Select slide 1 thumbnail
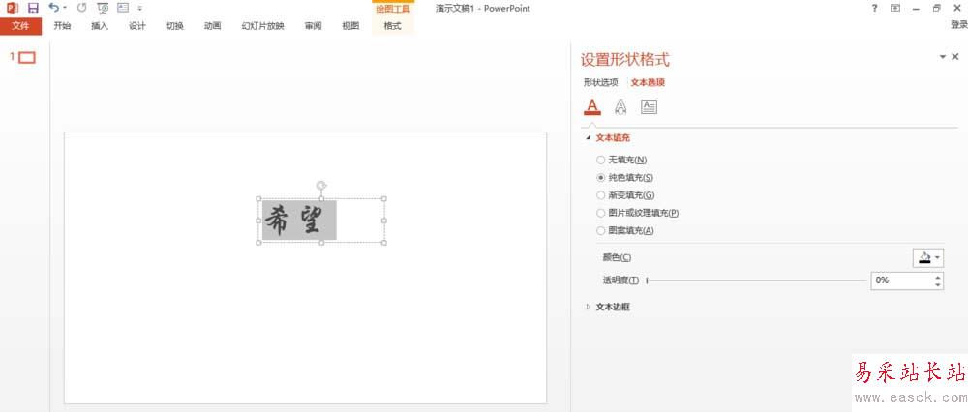Viewport: 968px width, 412px height. 27,58
